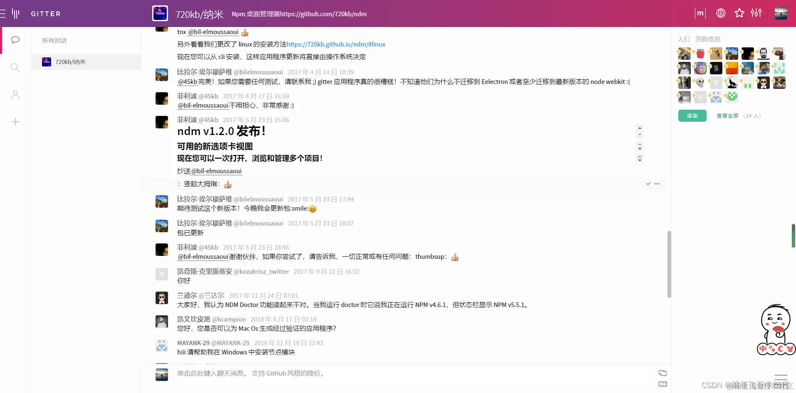
Task: Open room settings sliders icon
Action: coord(756,13)
